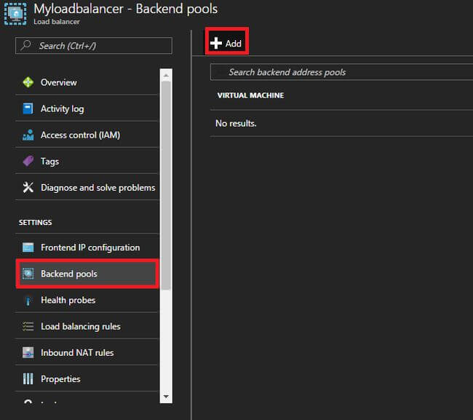This screenshot has height=420, width=473.
Task: Click the Health probes icon
Action: pos(28,300)
